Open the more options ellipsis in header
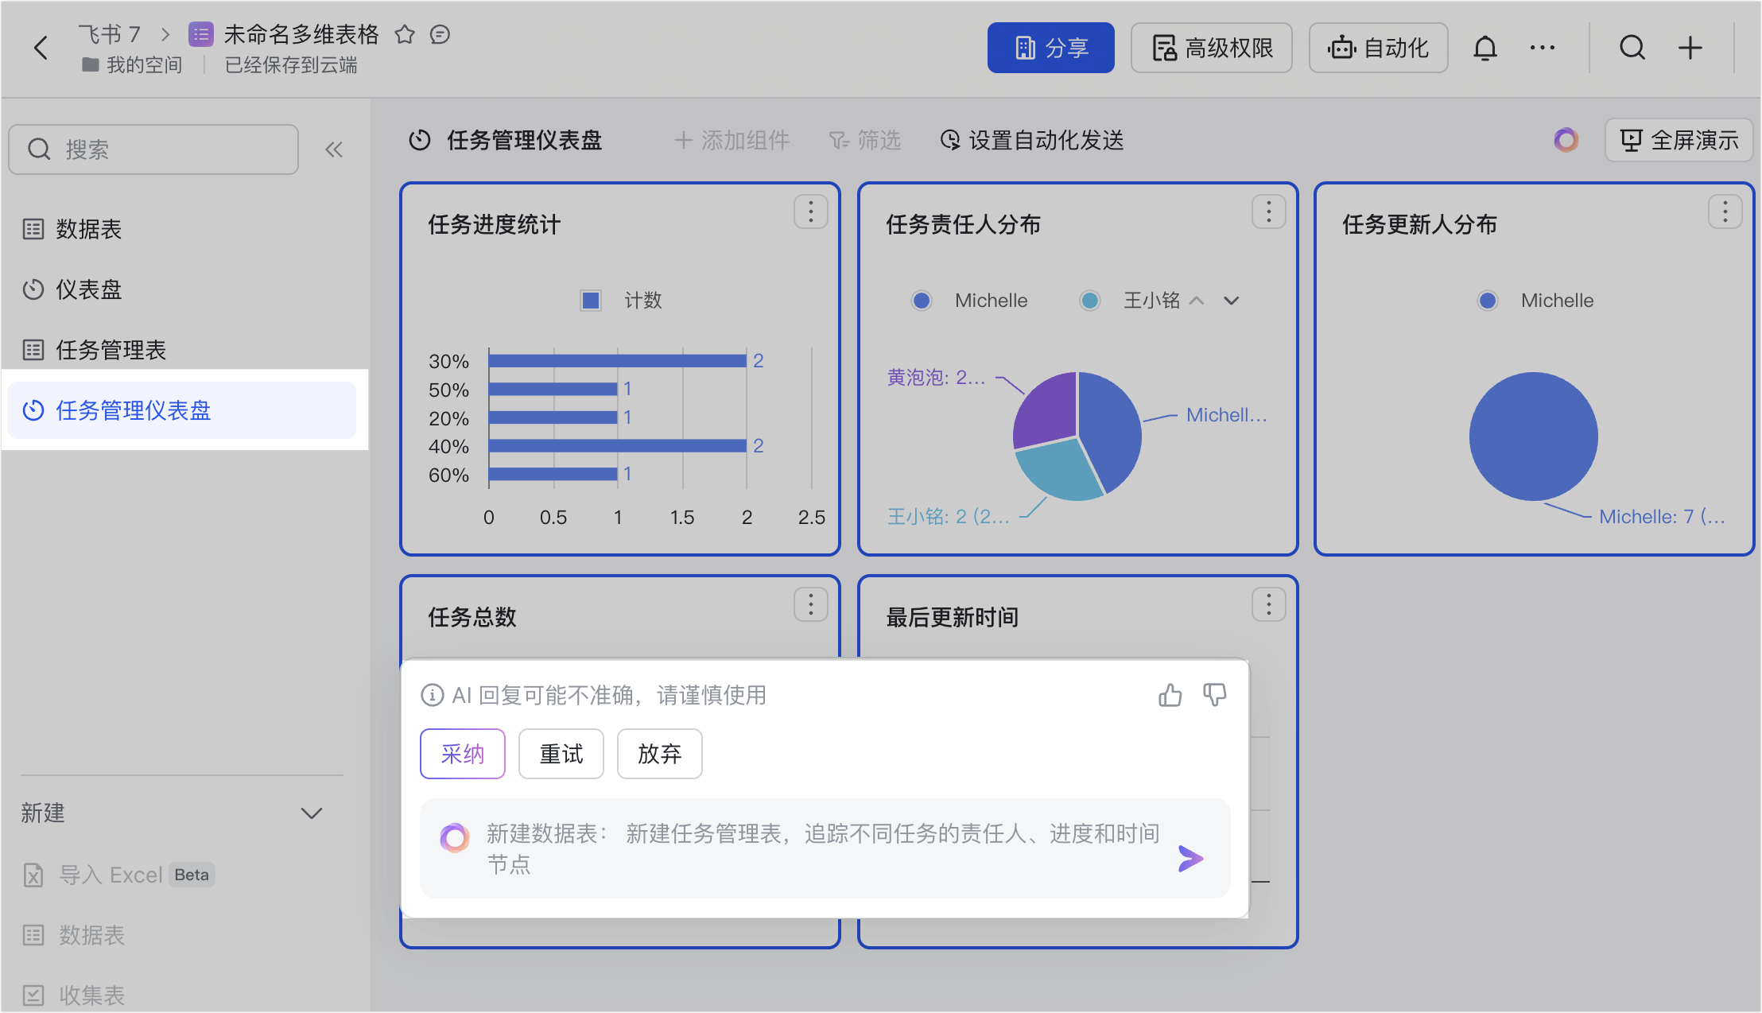 pyautogui.click(x=1543, y=48)
